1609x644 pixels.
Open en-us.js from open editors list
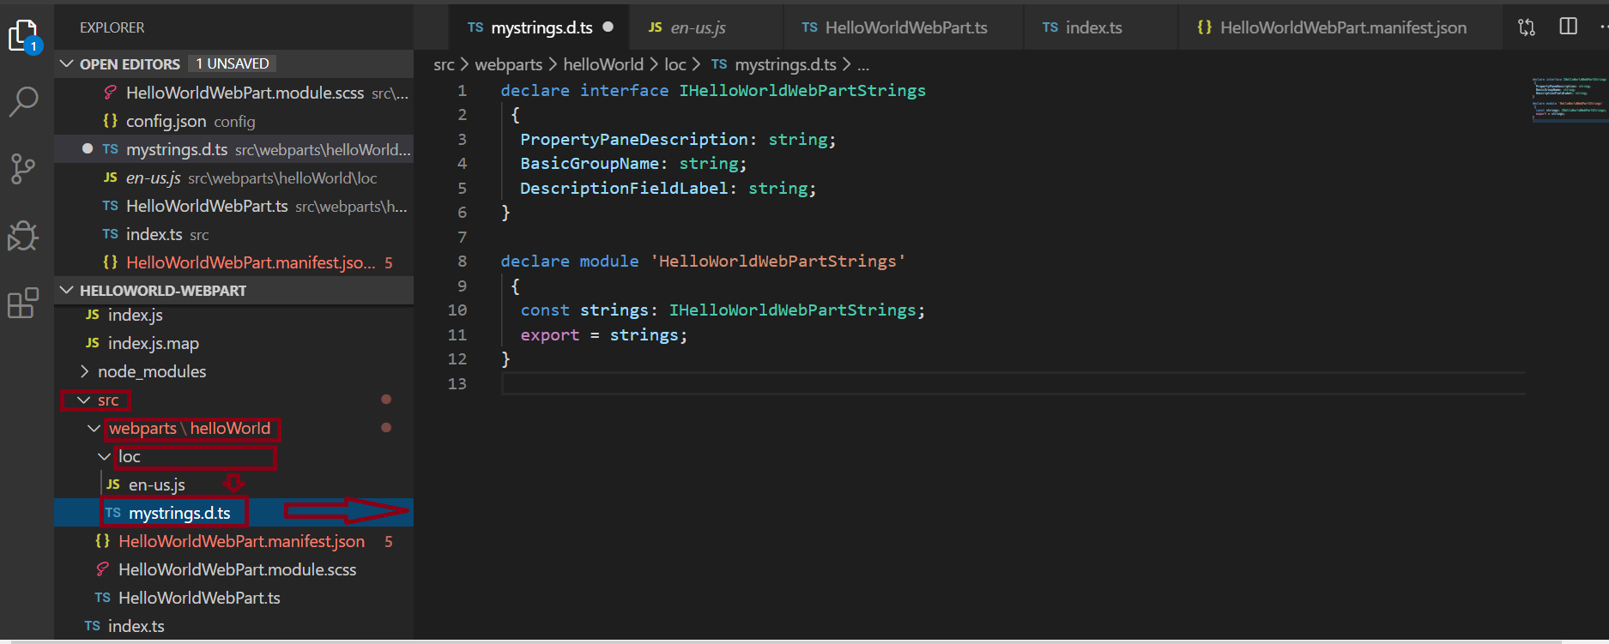[233, 178]
